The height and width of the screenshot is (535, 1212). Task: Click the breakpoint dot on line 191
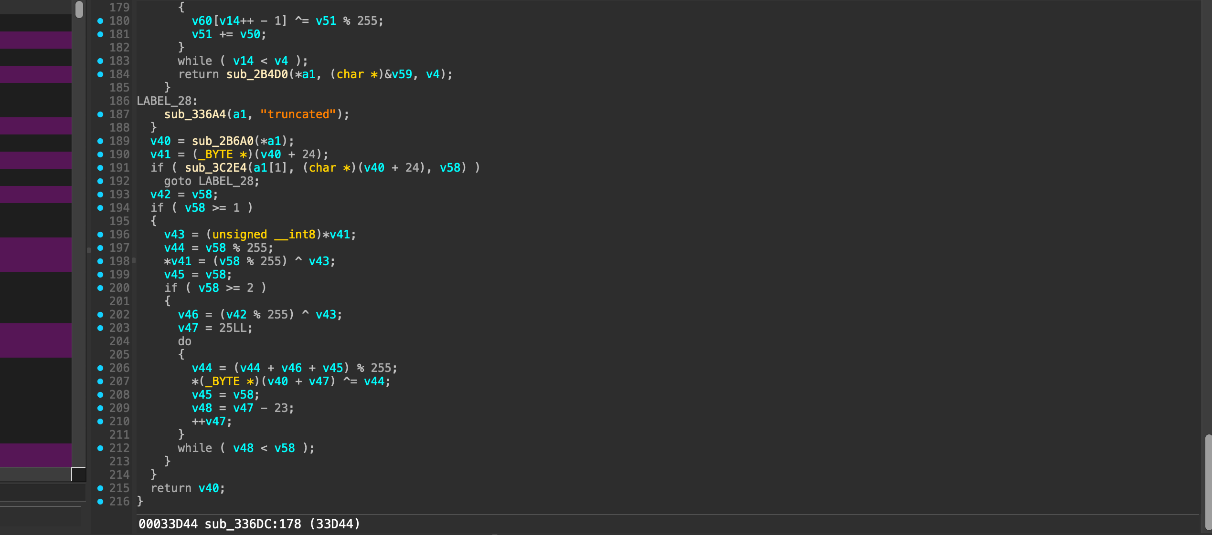point(100,168)
